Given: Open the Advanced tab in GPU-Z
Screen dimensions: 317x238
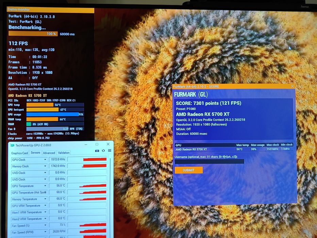Looking at the screenshot, I should (49, 153).
